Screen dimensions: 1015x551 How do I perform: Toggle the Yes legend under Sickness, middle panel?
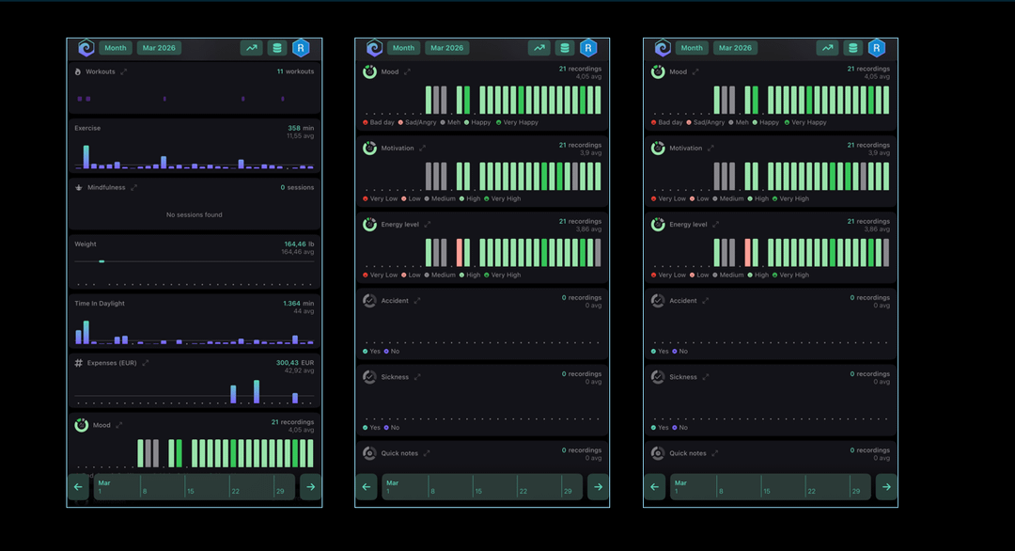tap(371, 428)
